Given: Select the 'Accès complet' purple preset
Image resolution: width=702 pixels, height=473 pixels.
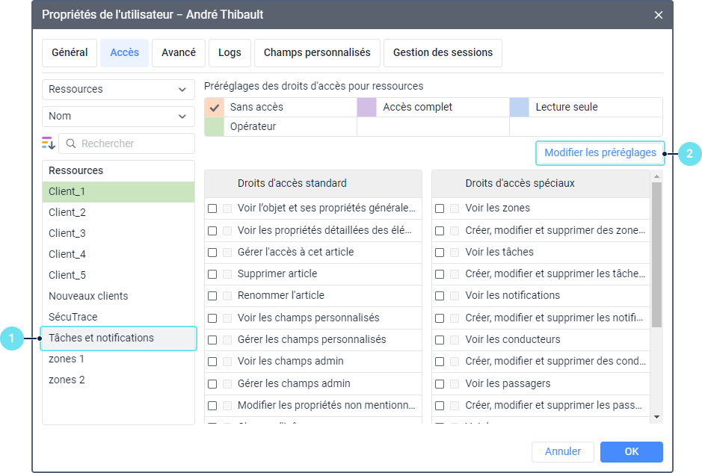Looking at the screenshot, I should [367, 108].
